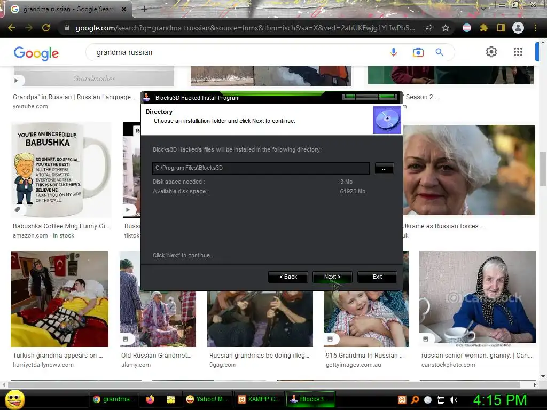Click the blue search magnifier icon
Viewport: 547px width, 410px height.
(439, 52)
